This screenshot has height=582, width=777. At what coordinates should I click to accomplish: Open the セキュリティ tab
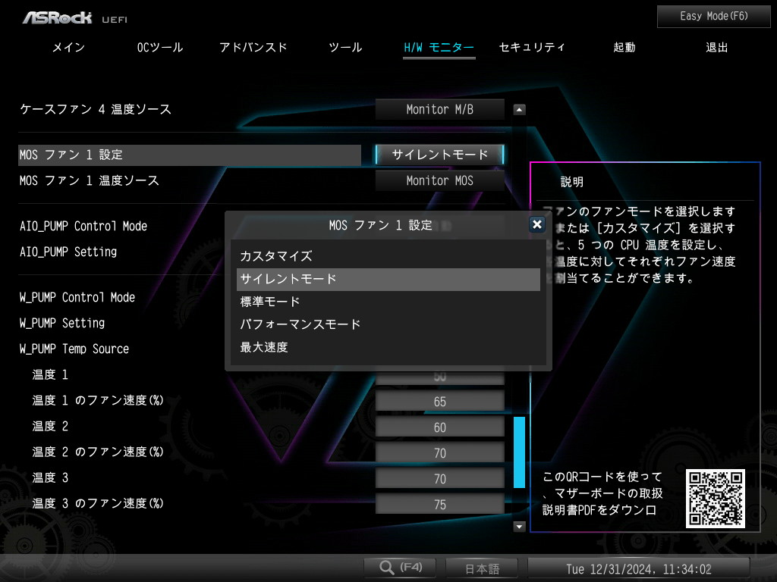click(x=532, y=48)
